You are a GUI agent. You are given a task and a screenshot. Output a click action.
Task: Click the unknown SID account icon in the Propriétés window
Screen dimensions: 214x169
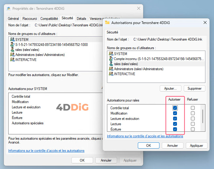pyautogui.click(x=12, y=44)
